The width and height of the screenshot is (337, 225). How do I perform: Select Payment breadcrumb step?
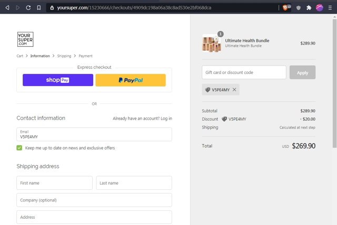(x=85, y=56)
